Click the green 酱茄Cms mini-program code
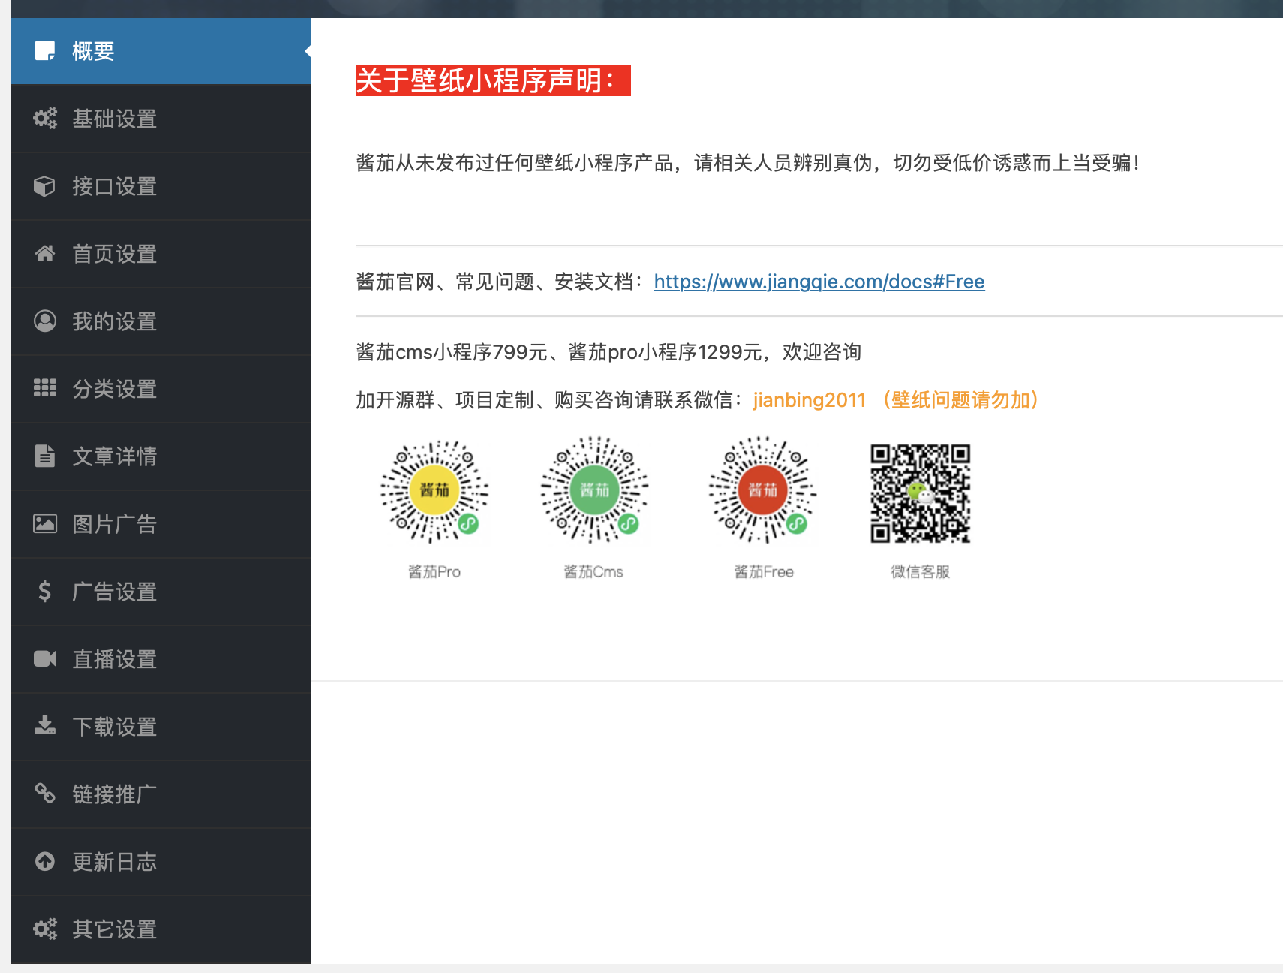Image resolution: width=1283 pixels, height=973 pixels. coord(594,491)
